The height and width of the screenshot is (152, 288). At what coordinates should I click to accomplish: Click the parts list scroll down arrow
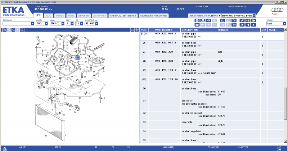(285, 141)
